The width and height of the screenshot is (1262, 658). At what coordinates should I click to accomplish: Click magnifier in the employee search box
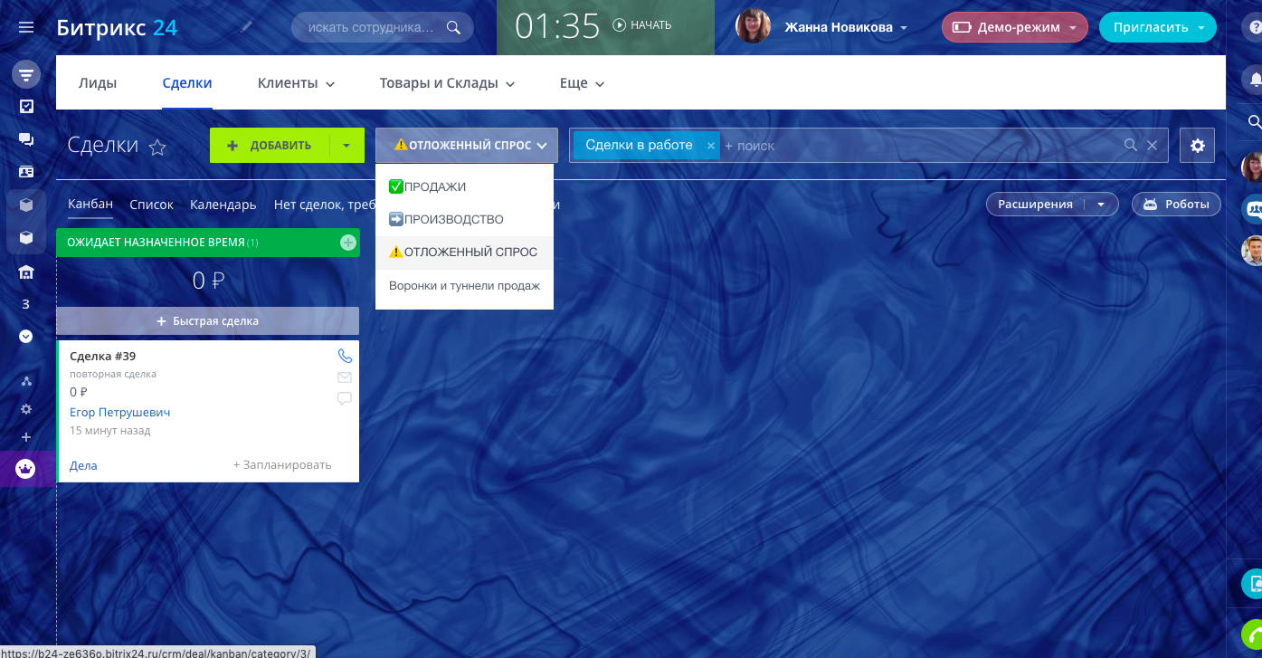click(x=454, y=27)
